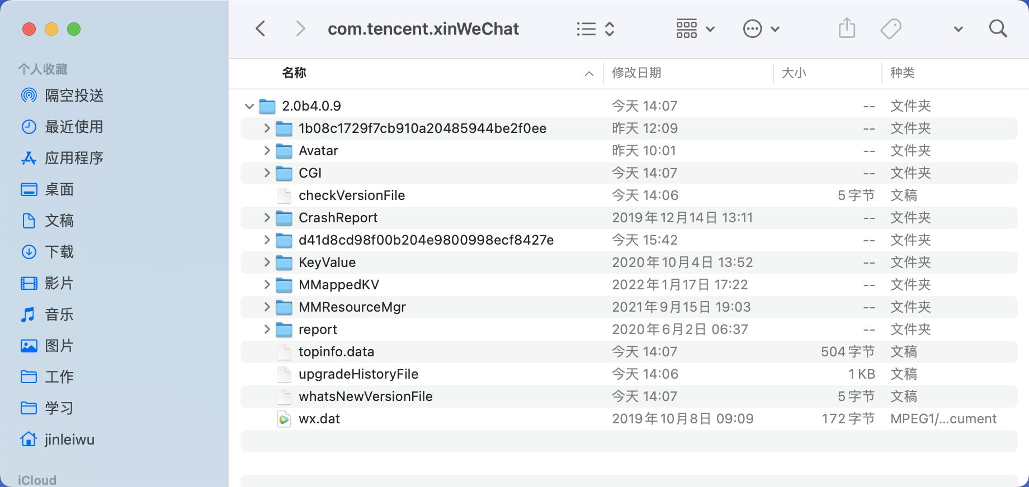Viewport: 1029px width, 487px height.
Task: Collapse the 2.0b4.0.9 folder
Action: [249, 106]
